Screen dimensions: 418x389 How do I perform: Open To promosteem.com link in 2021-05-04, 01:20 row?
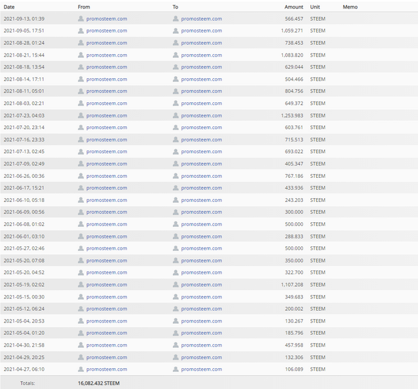tap(202, 333)
